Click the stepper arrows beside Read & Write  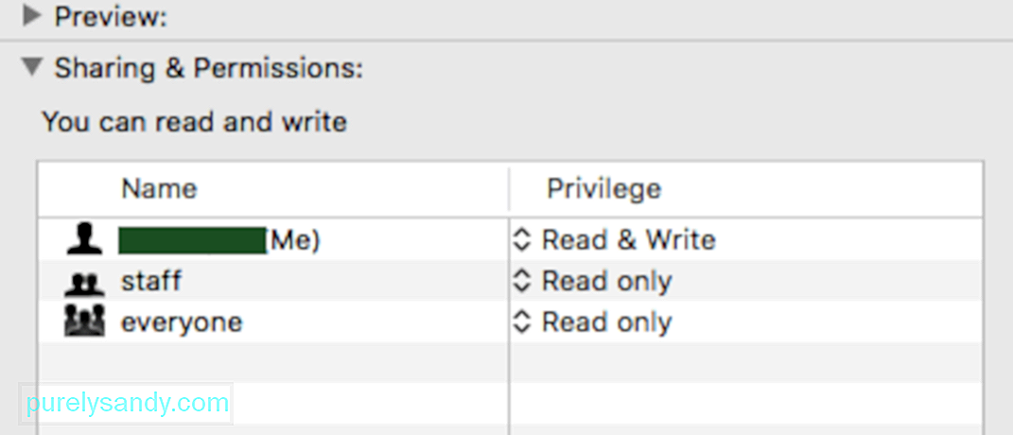coord(521,240)
